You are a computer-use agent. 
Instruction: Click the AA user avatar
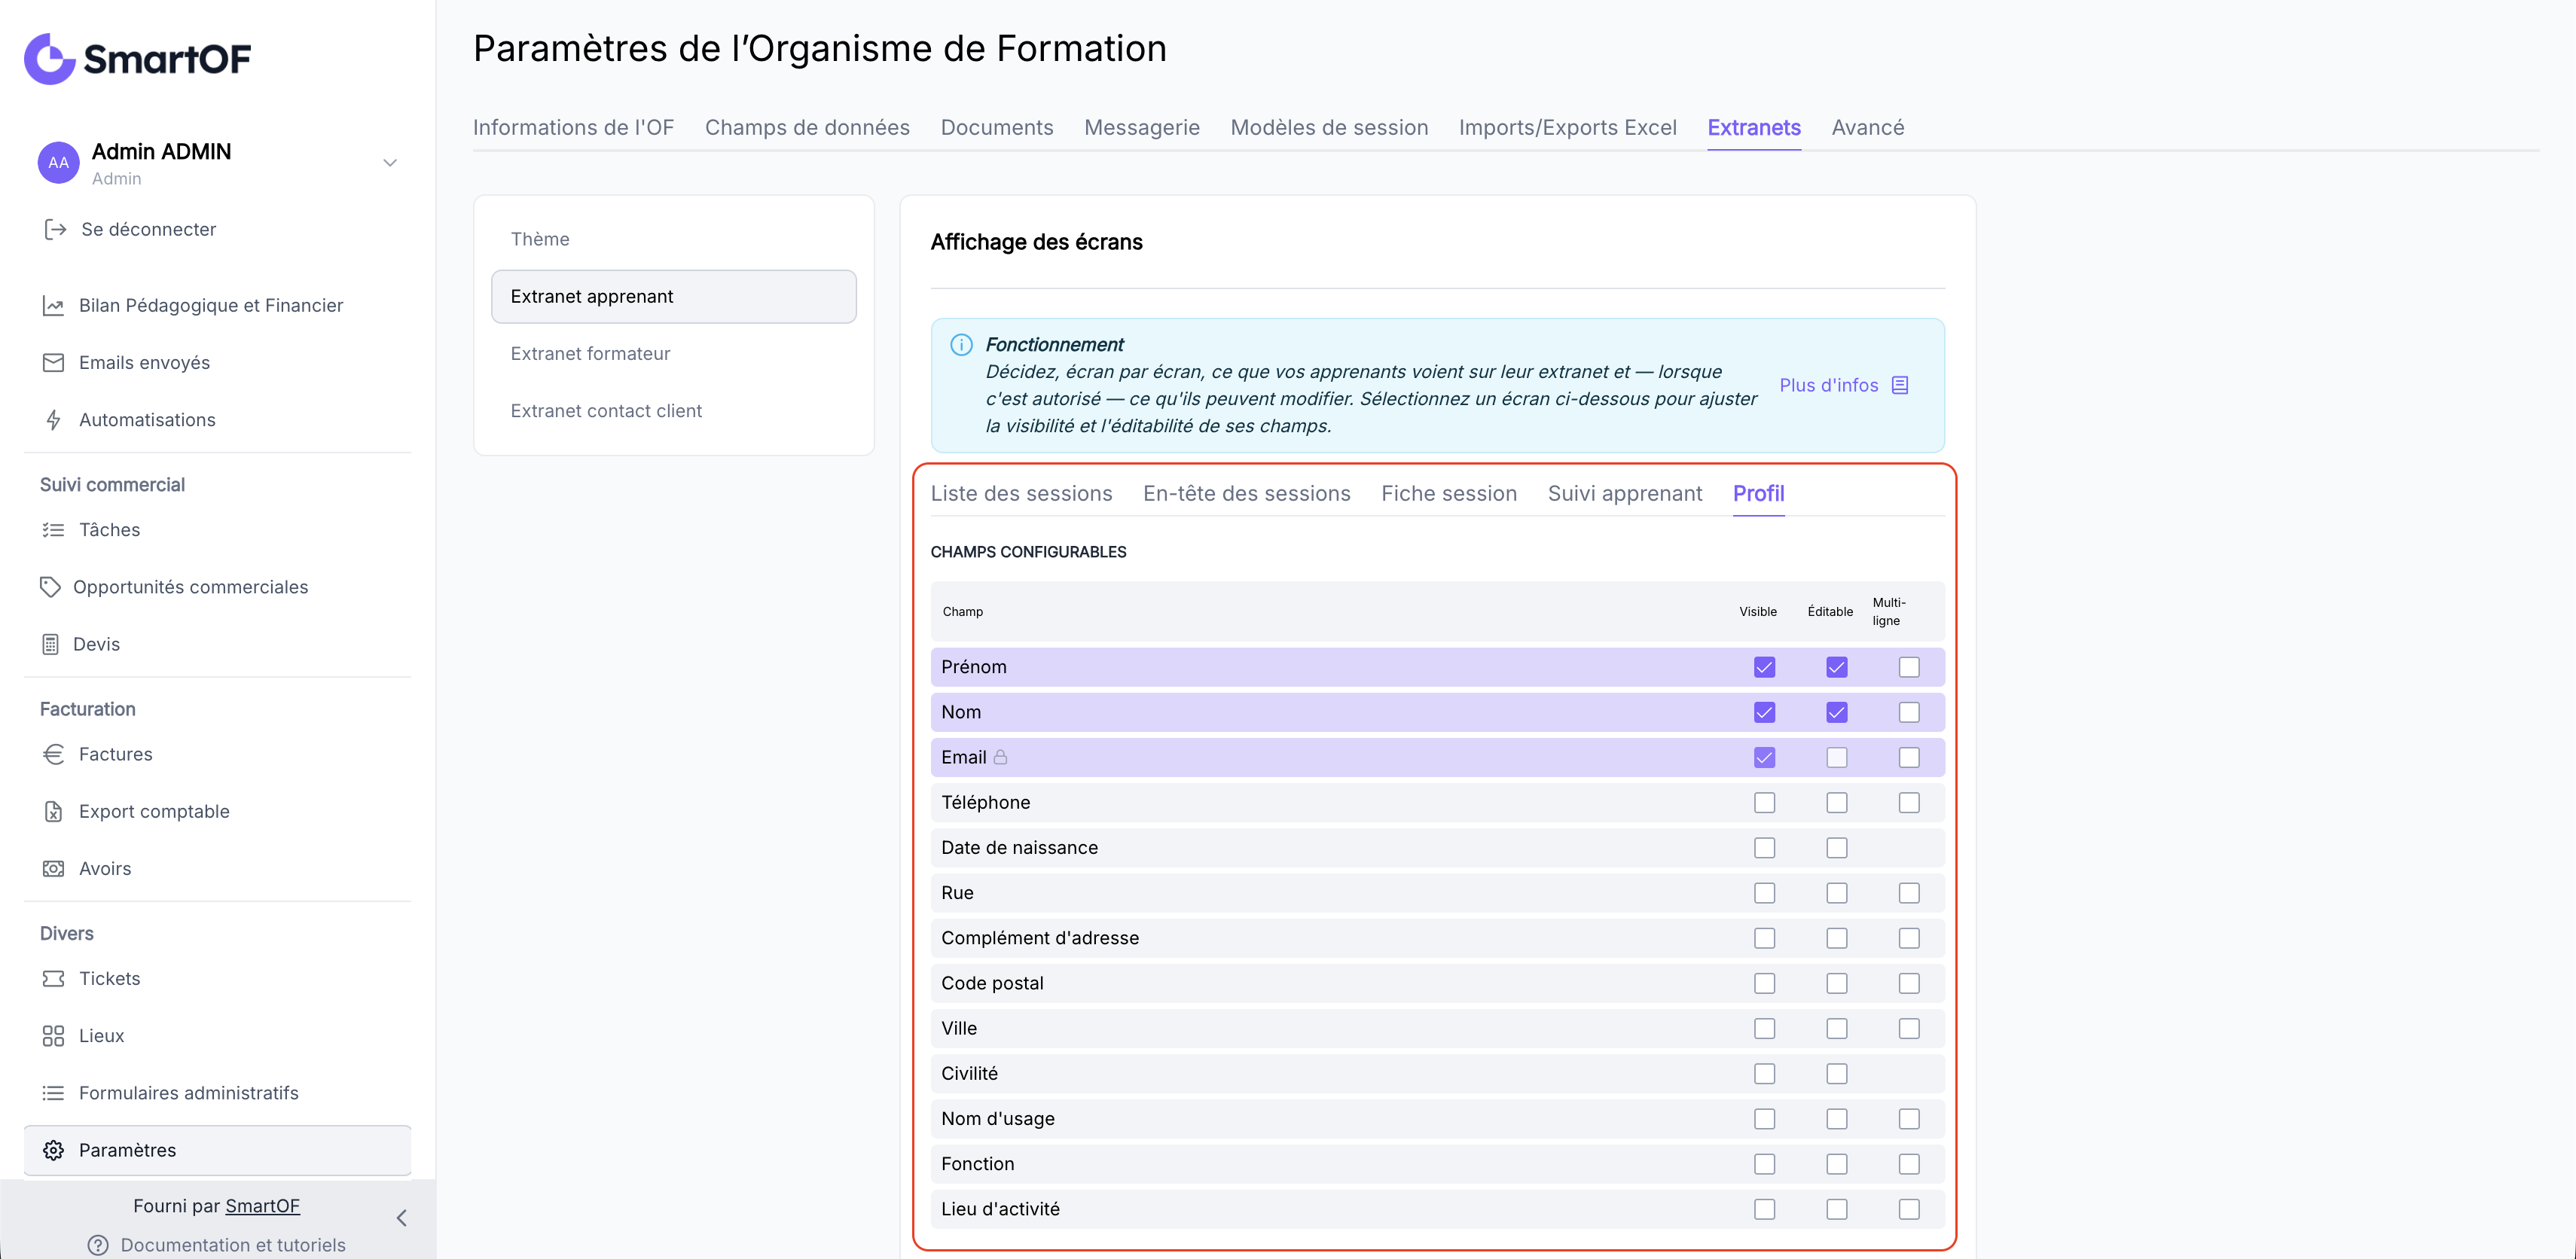[59, 163]
